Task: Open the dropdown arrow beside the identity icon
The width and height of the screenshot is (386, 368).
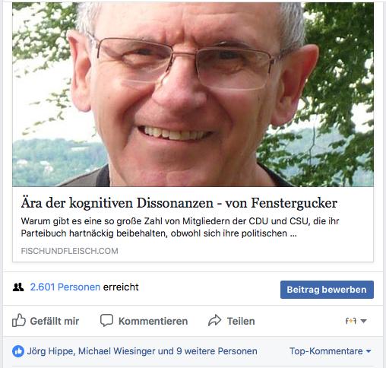Action: tap(363, 321)
